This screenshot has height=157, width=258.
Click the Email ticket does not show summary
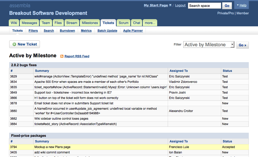click(x=74, y=103)
